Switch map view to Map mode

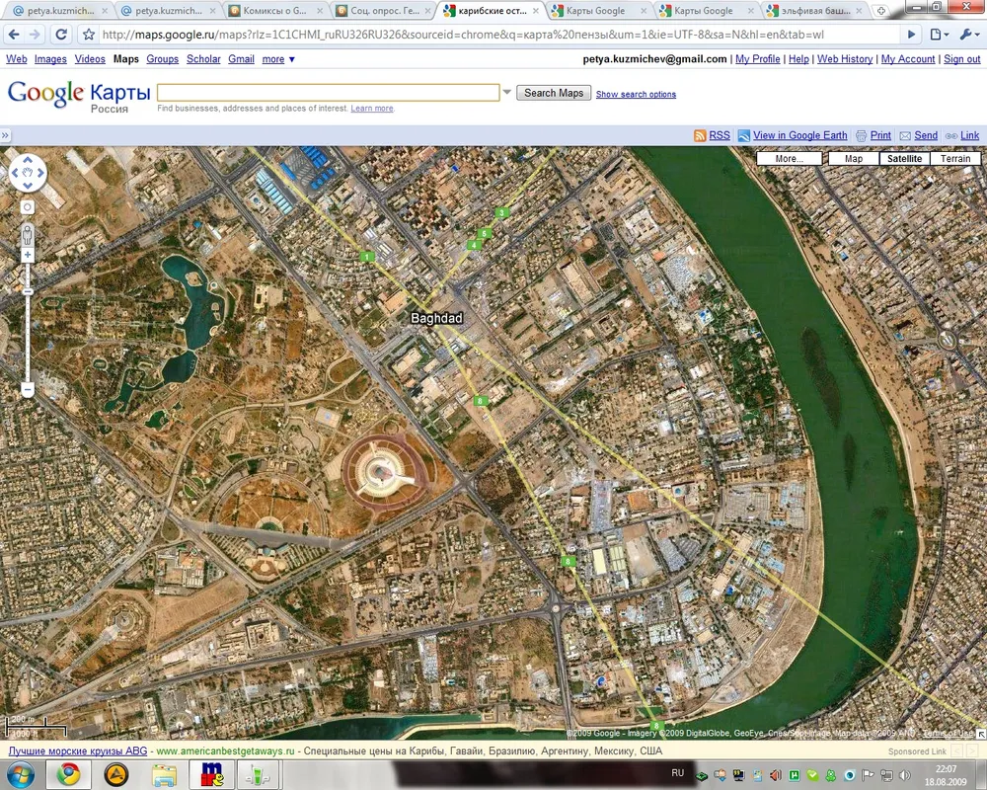click(x=853, y=159)
